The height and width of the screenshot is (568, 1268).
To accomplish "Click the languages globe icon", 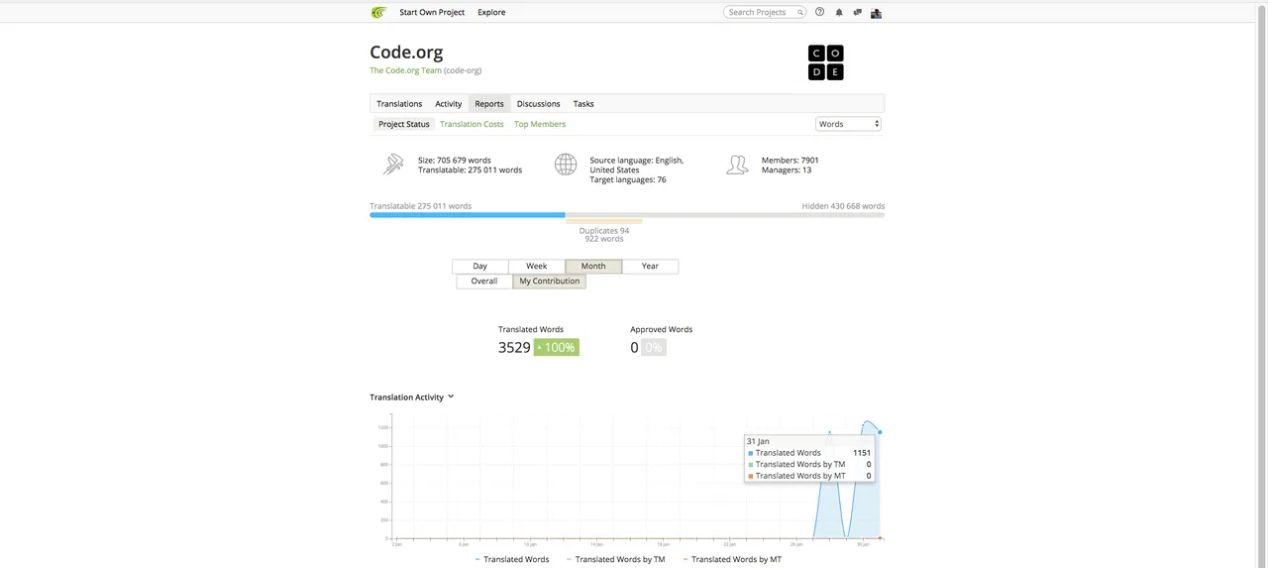I will click(x=566, y=165).
